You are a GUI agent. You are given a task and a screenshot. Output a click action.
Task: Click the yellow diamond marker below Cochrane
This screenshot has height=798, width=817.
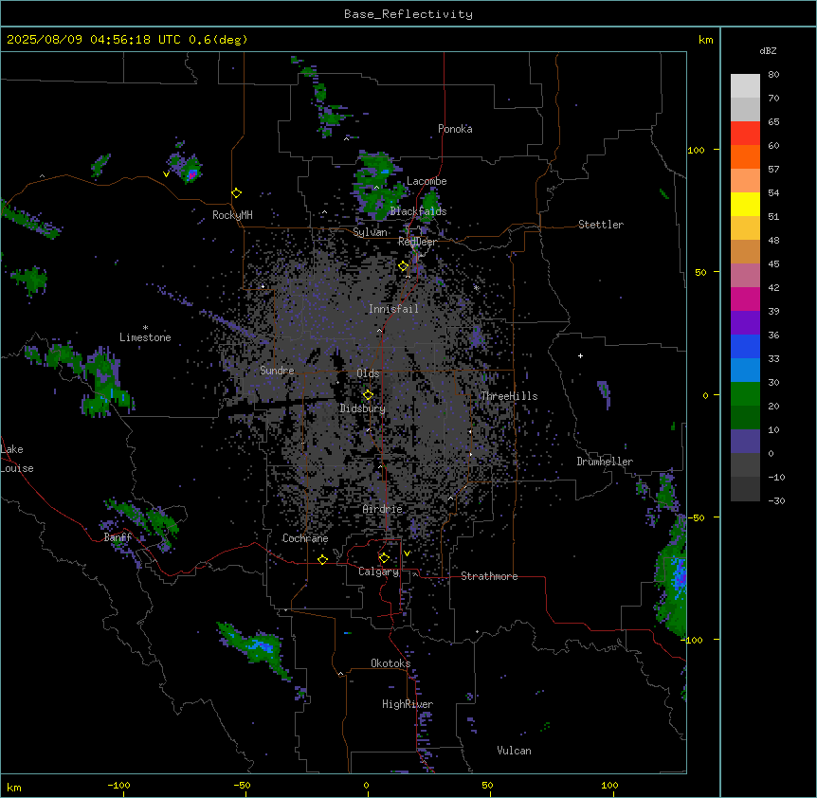coord(322,559)
